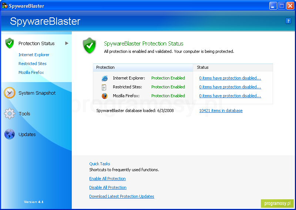Click the Internet Explorer icon in Protection table
296x210 pixels.
pos(104,78)
